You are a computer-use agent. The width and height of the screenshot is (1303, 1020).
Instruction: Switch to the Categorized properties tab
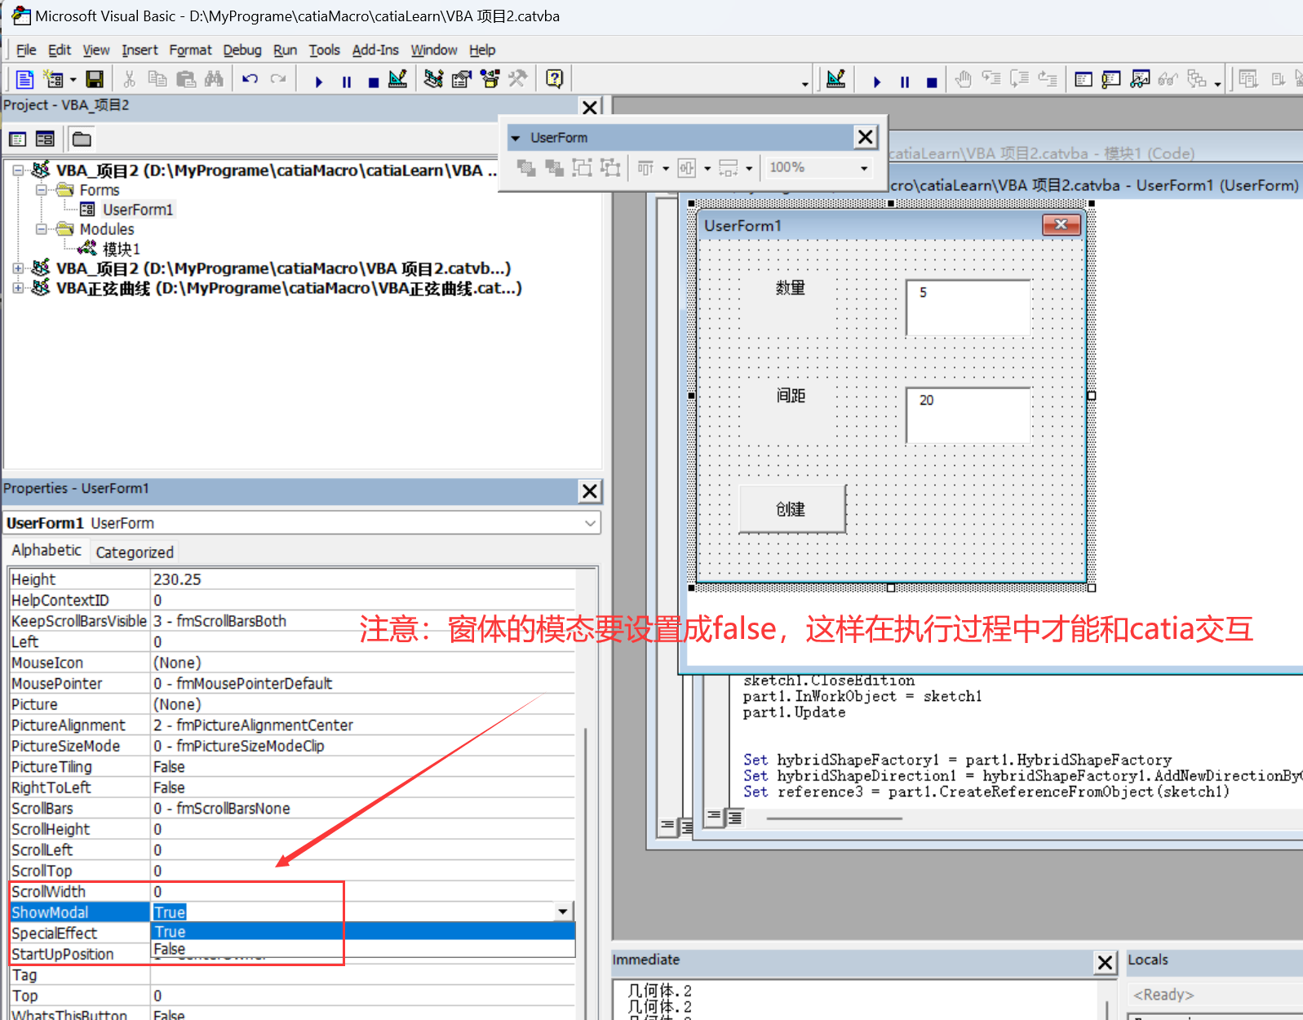click(135, 552)
